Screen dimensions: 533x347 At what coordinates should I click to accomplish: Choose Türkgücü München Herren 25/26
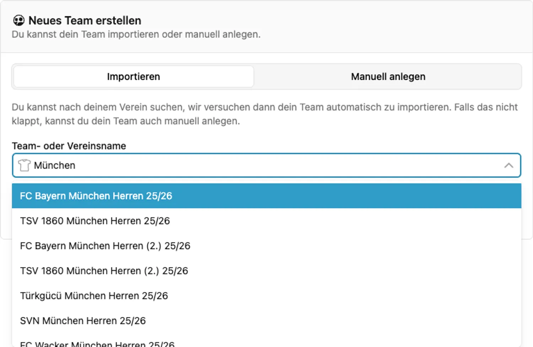click(266, 296)
